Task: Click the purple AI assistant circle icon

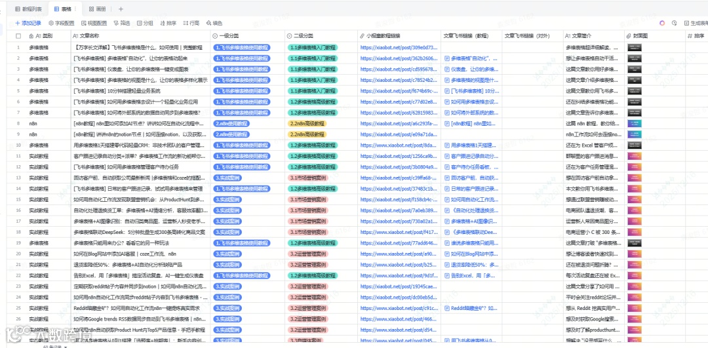Action: pyautogui.click(x=662, y=23)
